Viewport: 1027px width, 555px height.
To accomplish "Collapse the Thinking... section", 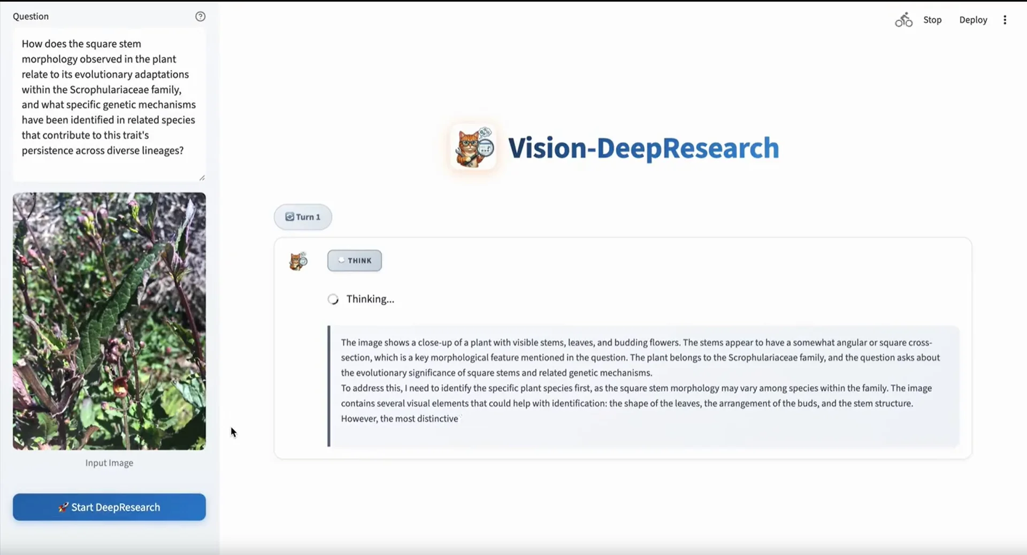I will click(370, 298).
